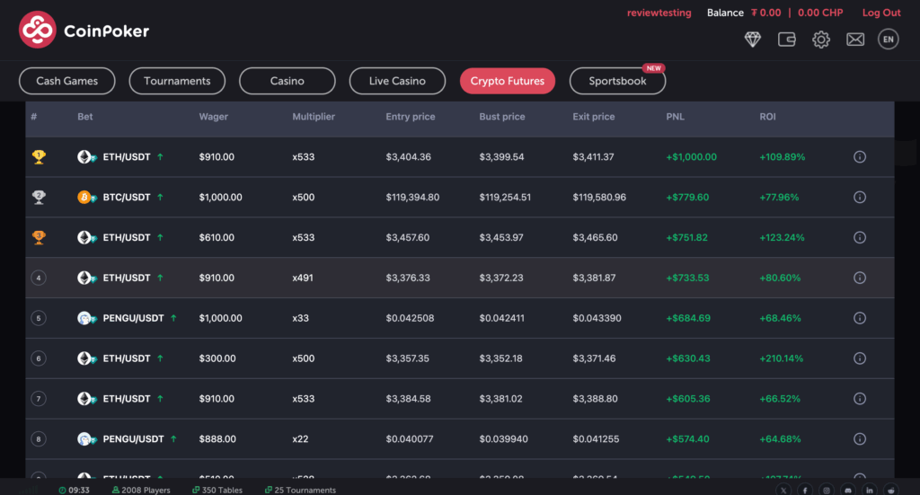Switch to the Cash Games tab
The width and height of the screenshot is (920, 495).
(x=66, y=81)
